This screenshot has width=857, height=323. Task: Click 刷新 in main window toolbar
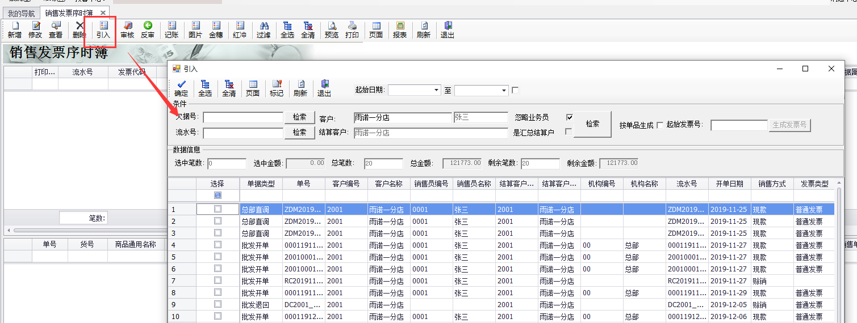424,29
